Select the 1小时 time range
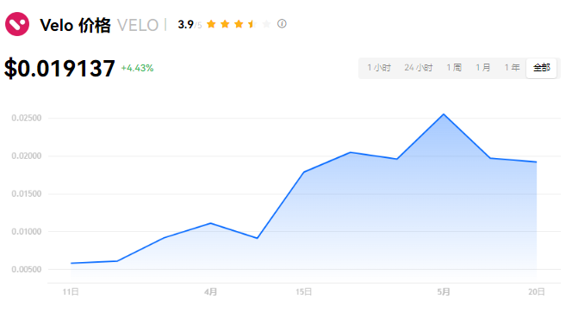 point(379,68)
